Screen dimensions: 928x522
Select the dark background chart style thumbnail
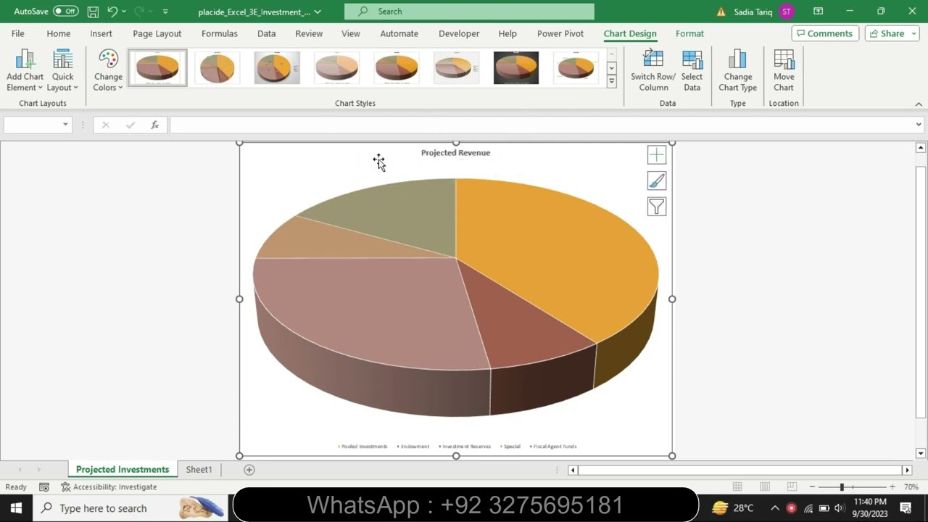pos(516,67)
